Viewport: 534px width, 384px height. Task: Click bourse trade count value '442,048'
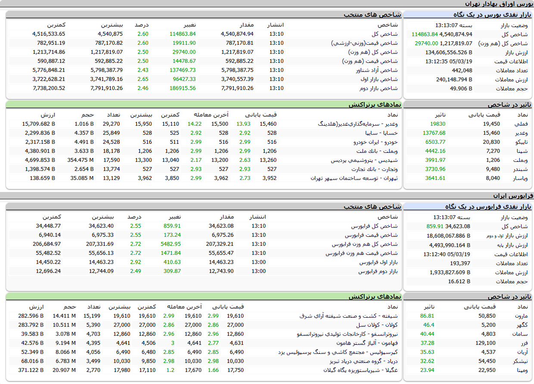point(462,70)
